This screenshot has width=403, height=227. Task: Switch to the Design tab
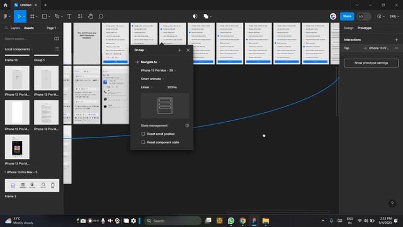pyautogui.click(x=348, y=28)
